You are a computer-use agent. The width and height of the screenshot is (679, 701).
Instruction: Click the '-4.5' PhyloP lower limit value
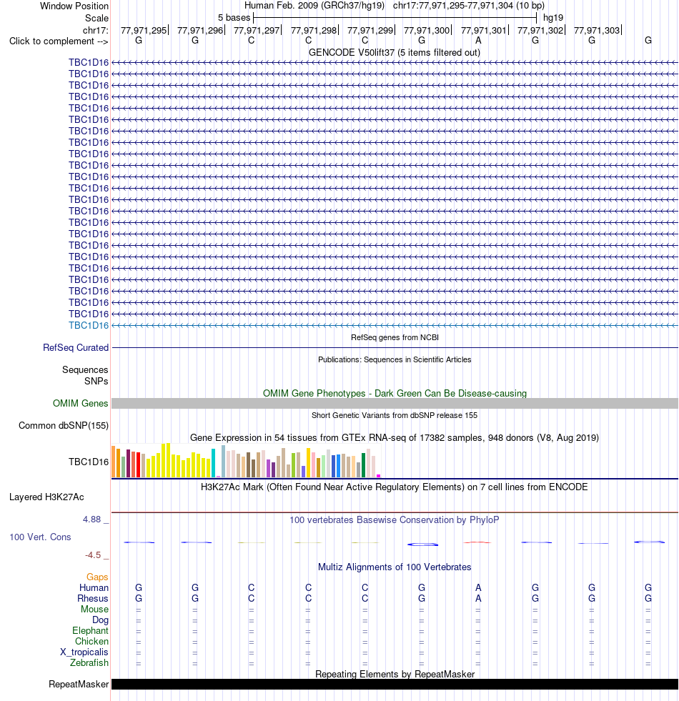93,555
